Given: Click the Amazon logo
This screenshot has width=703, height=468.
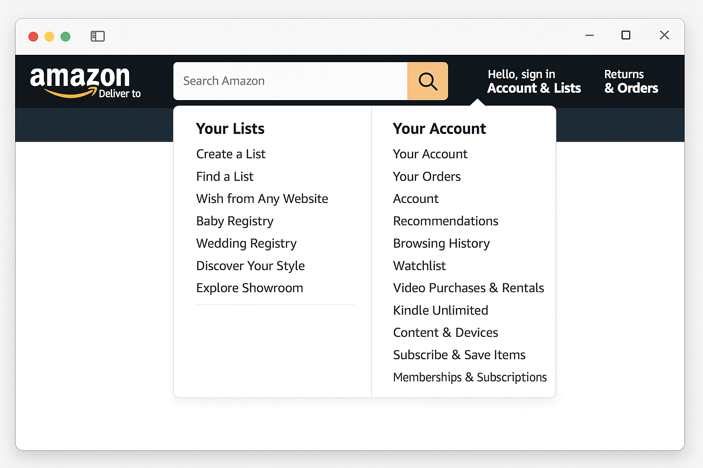Looking at the screenshot, I should [x=80, y=78].
